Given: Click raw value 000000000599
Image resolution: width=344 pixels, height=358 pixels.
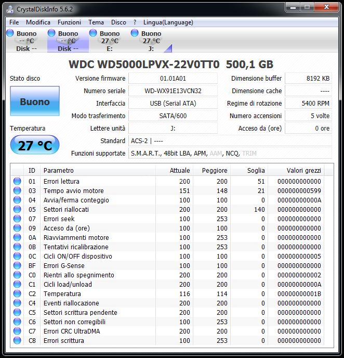Looking at the screenshot, I should 299,190.
